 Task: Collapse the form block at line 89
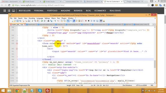[17, 43]
